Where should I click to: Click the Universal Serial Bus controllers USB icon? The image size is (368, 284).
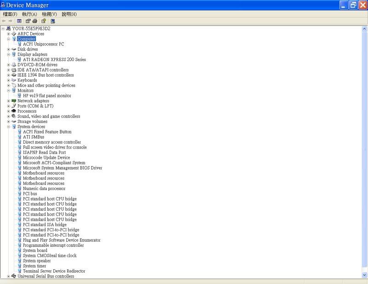tap(14, 276)
